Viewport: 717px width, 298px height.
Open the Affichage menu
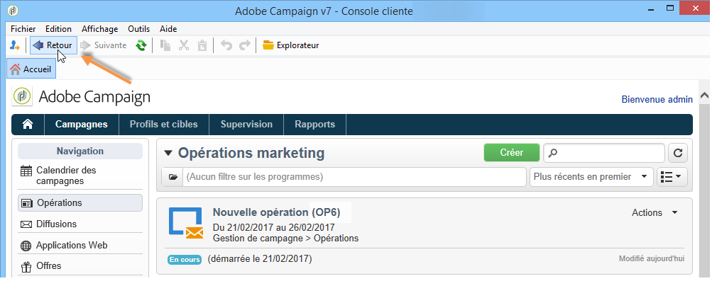tap(99, 29)
